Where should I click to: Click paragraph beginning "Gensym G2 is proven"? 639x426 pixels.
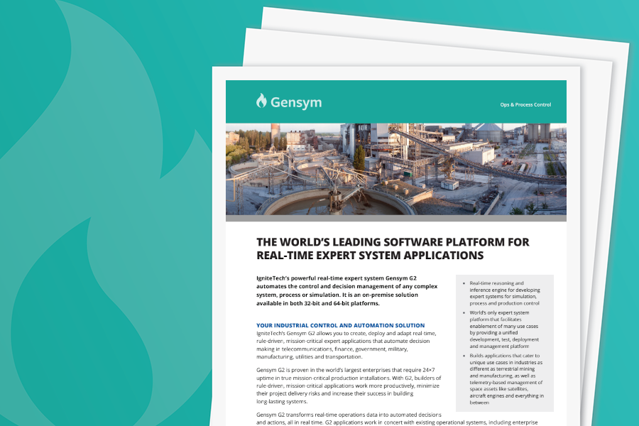point(349,386)
